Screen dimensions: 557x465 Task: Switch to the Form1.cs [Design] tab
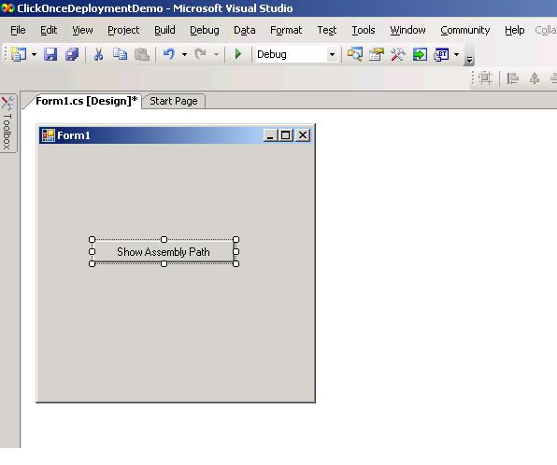tap(86, 101)
